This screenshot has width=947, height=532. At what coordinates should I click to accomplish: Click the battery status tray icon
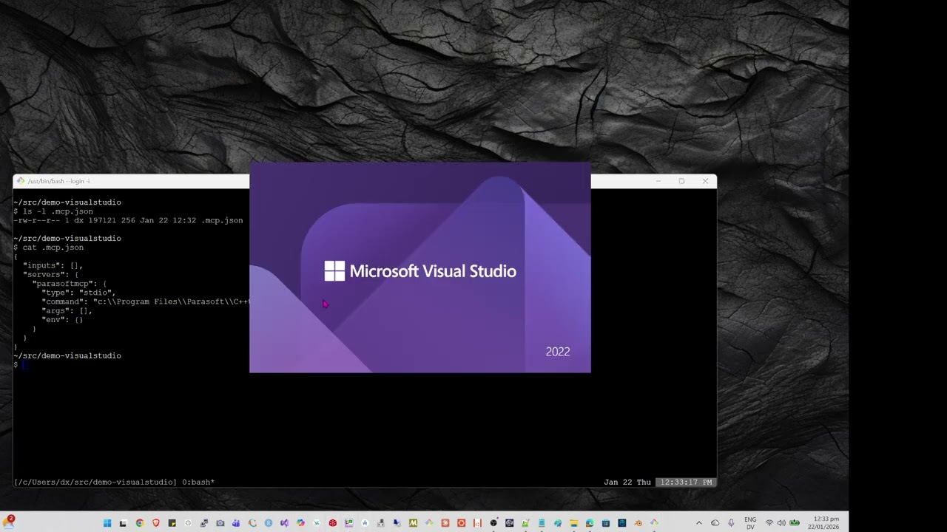click(x=795, y=523)
